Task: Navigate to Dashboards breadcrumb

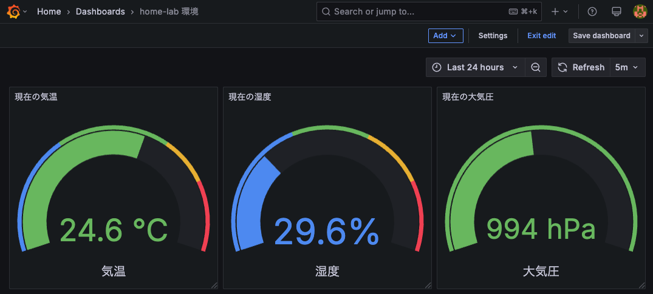Action: click(x=100, y=12)
